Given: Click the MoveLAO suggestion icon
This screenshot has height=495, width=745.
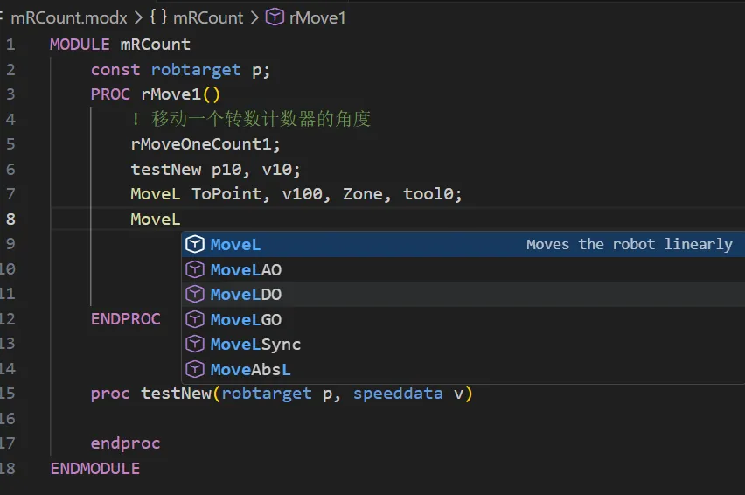Looking at the screenshot, I should (x=195, y=269).
